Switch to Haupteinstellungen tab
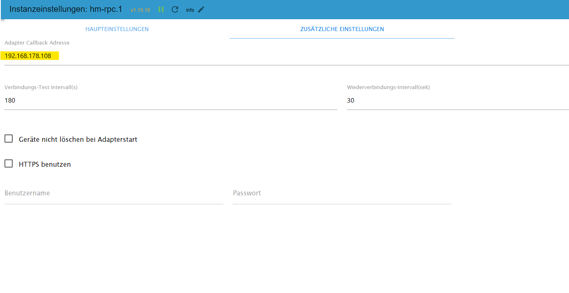569x293 pixels. (x=117, y=29)
